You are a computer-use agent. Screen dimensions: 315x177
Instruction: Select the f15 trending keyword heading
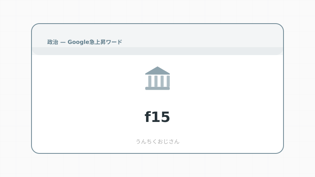tap(157, 117)
